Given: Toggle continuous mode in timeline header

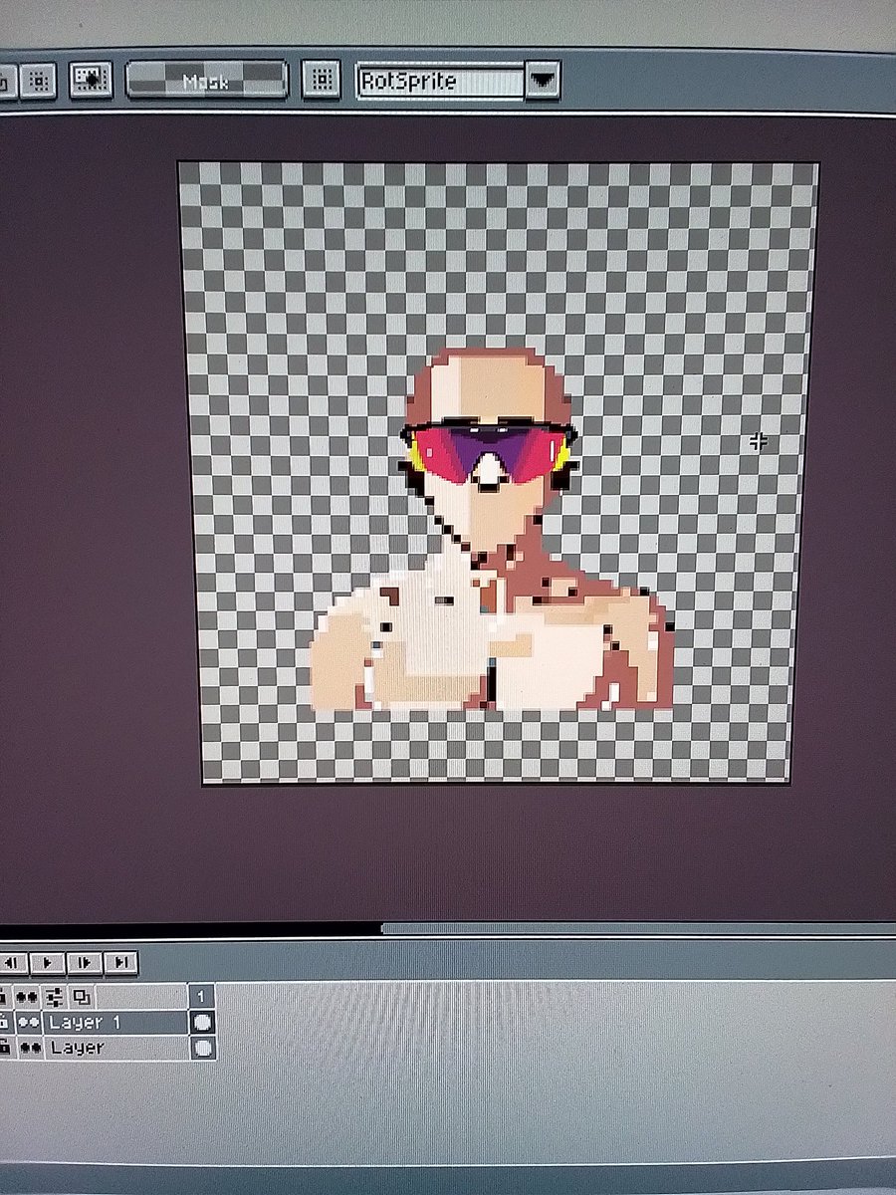Looking at the screenshot, I should click(x=27, y=996).
